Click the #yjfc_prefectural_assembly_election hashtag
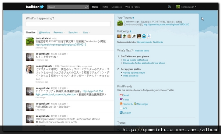The width and height of the screenshot is (221, 134). (x=56, y=94)
